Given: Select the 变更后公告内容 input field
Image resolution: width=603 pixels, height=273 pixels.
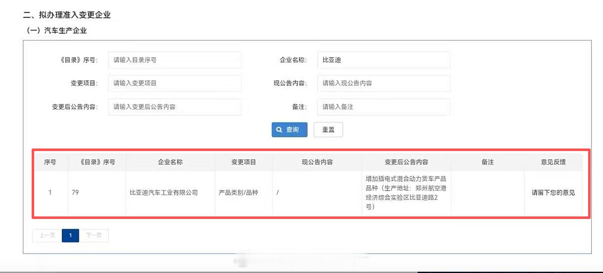Looking at the screenshot, I should [x=175, y=107].
